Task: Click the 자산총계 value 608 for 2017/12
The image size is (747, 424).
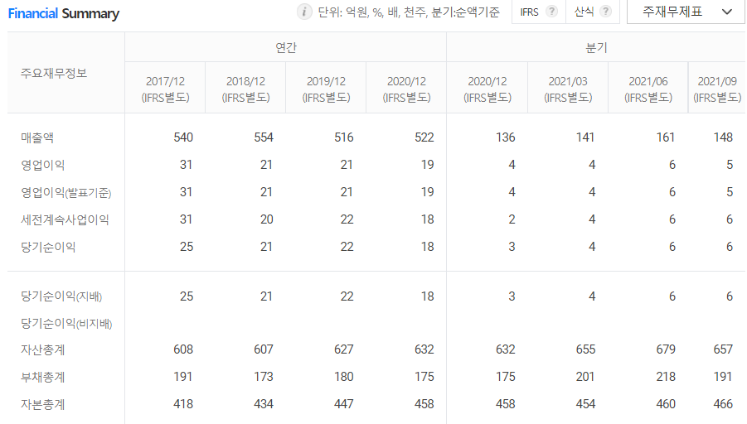Action: coord(183,349)
